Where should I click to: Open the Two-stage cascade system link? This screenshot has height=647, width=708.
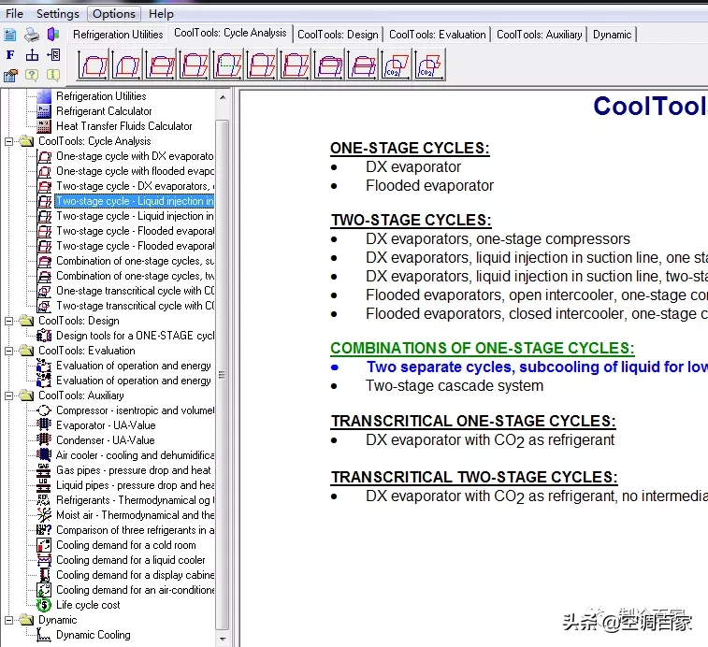pyautogui.click(x=455, y=385)
